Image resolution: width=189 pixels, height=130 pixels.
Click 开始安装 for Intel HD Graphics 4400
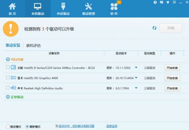coord(172,78)
